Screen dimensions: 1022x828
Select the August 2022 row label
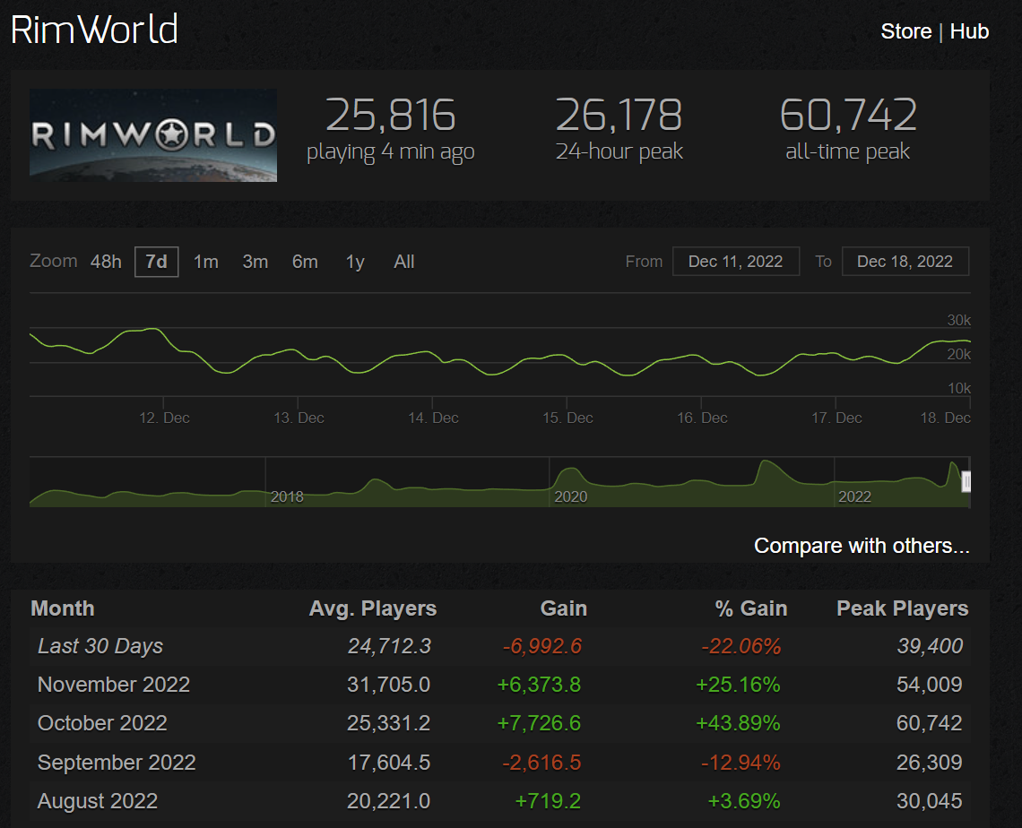[x=98, y=800]
